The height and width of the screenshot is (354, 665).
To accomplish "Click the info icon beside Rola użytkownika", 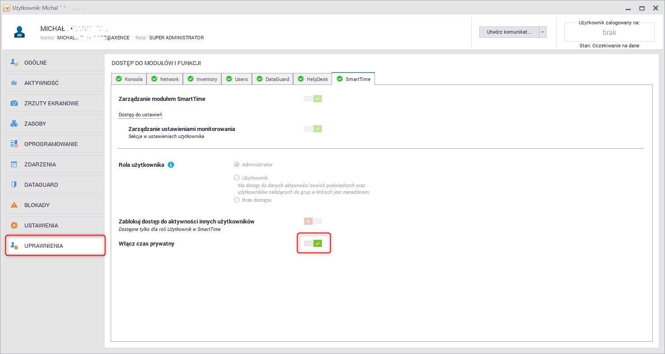I will 171,165.
